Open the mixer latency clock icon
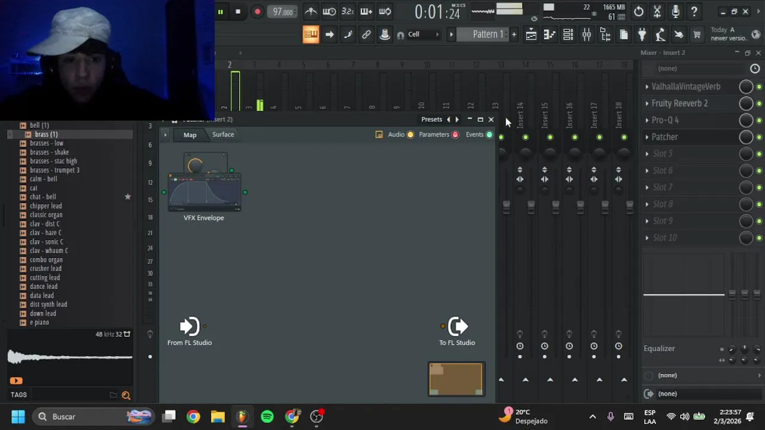 click(755, 69)
